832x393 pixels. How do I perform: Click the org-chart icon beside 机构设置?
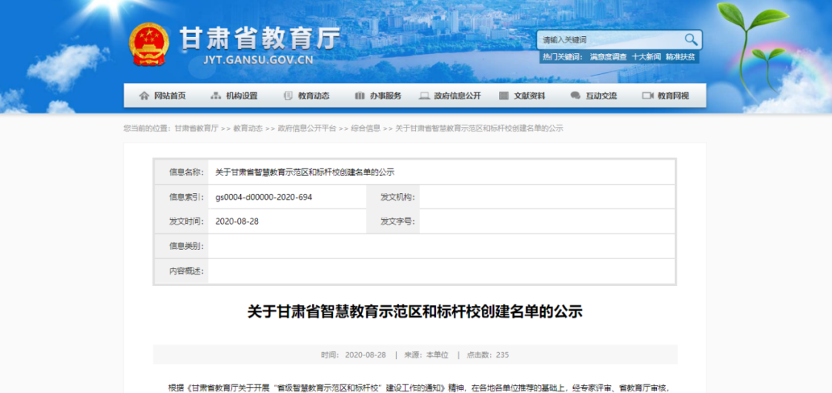pos(216,96)
